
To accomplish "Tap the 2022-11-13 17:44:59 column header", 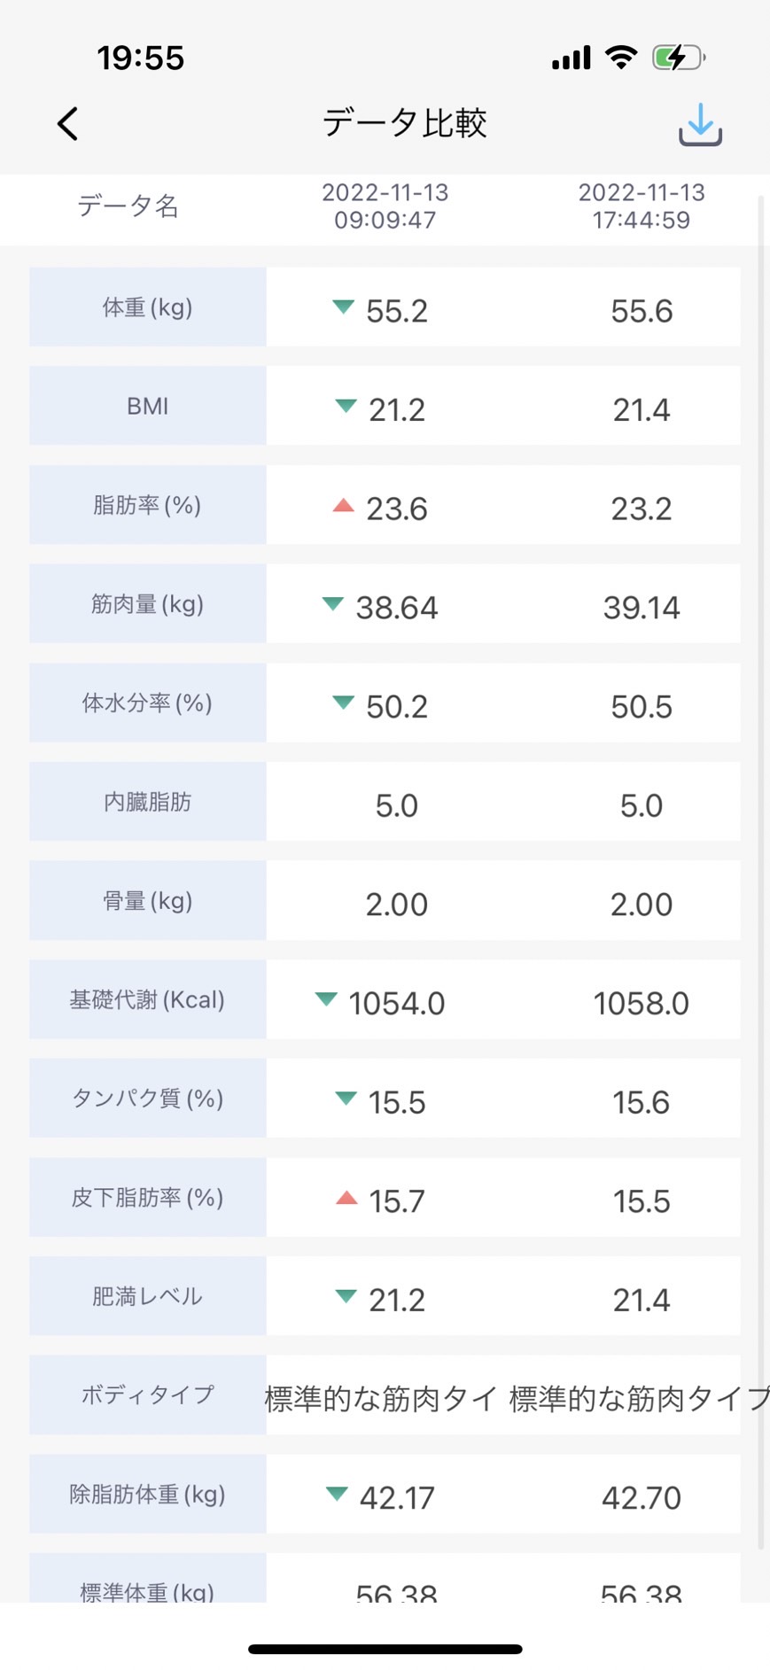I will coord(642,206).
